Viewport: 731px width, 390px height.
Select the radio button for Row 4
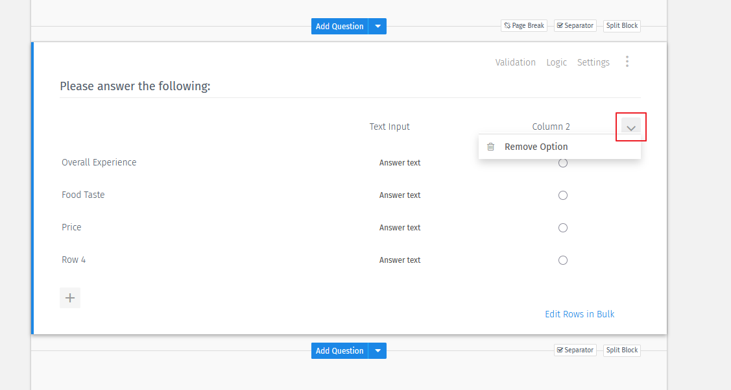(562, 260)
